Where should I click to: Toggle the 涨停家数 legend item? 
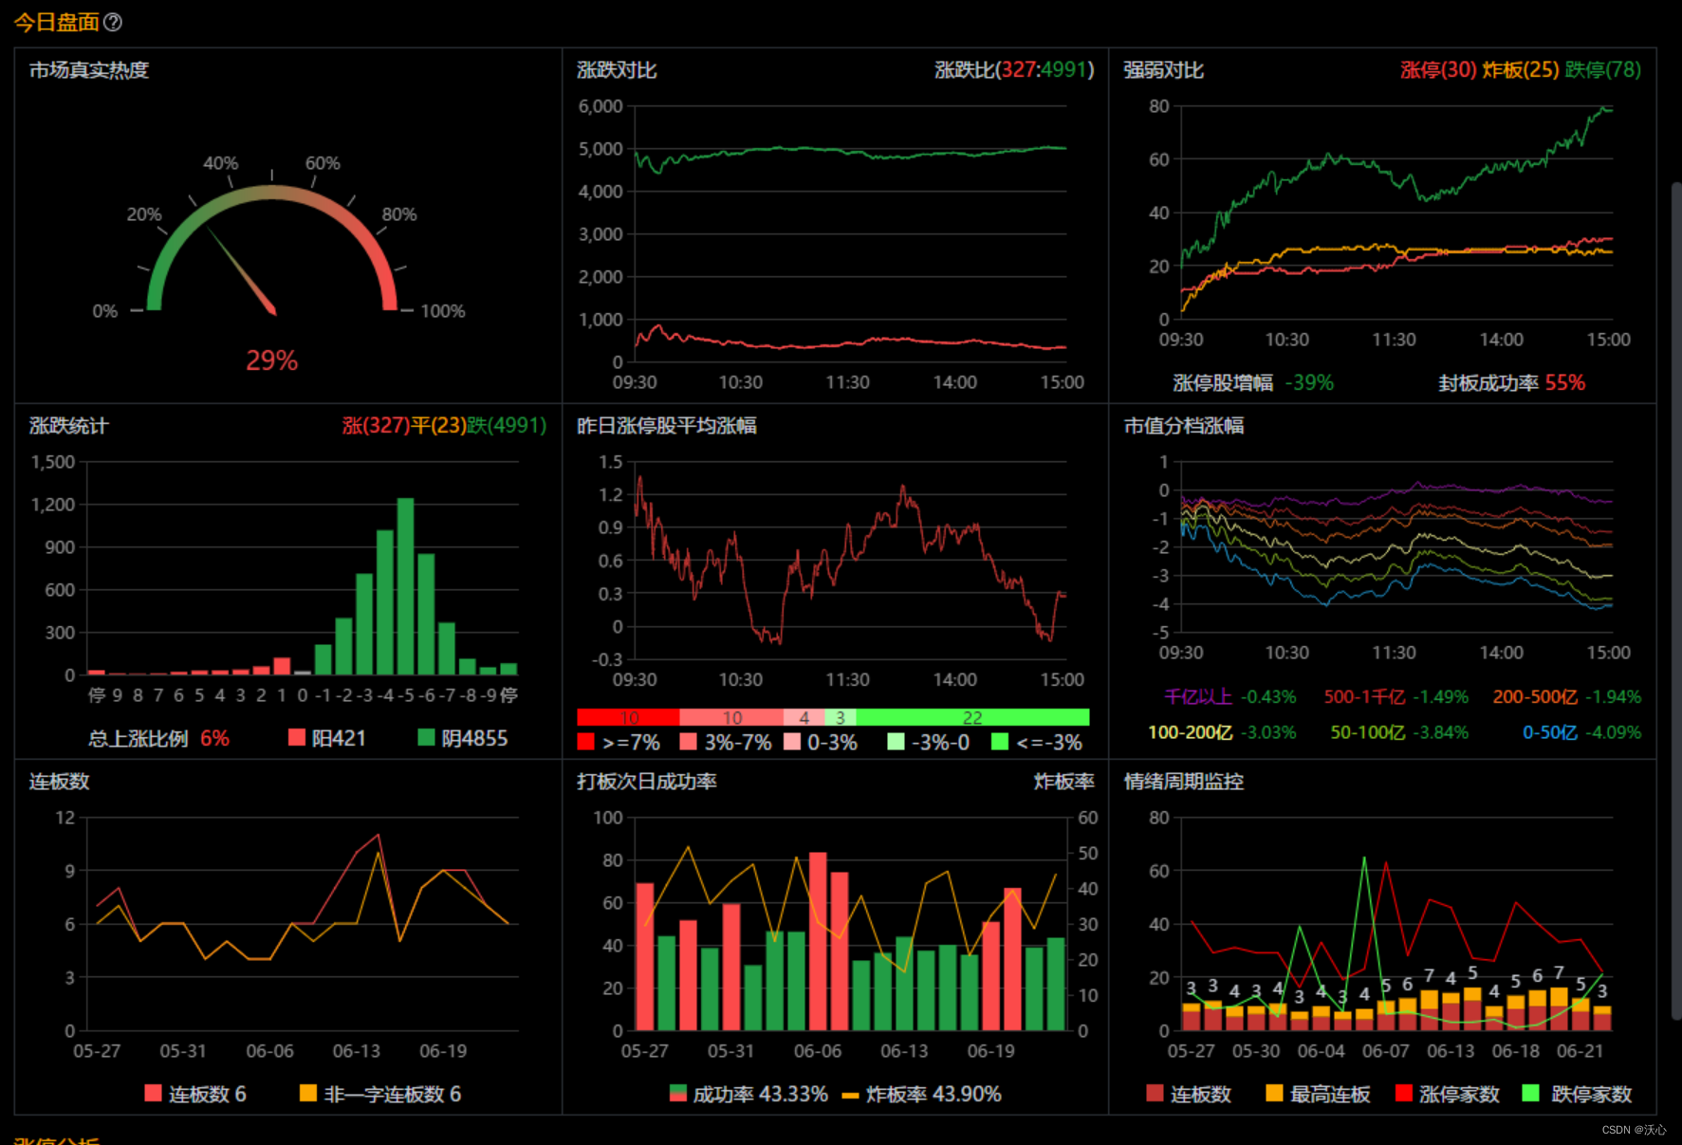tap(1448, 1094)
